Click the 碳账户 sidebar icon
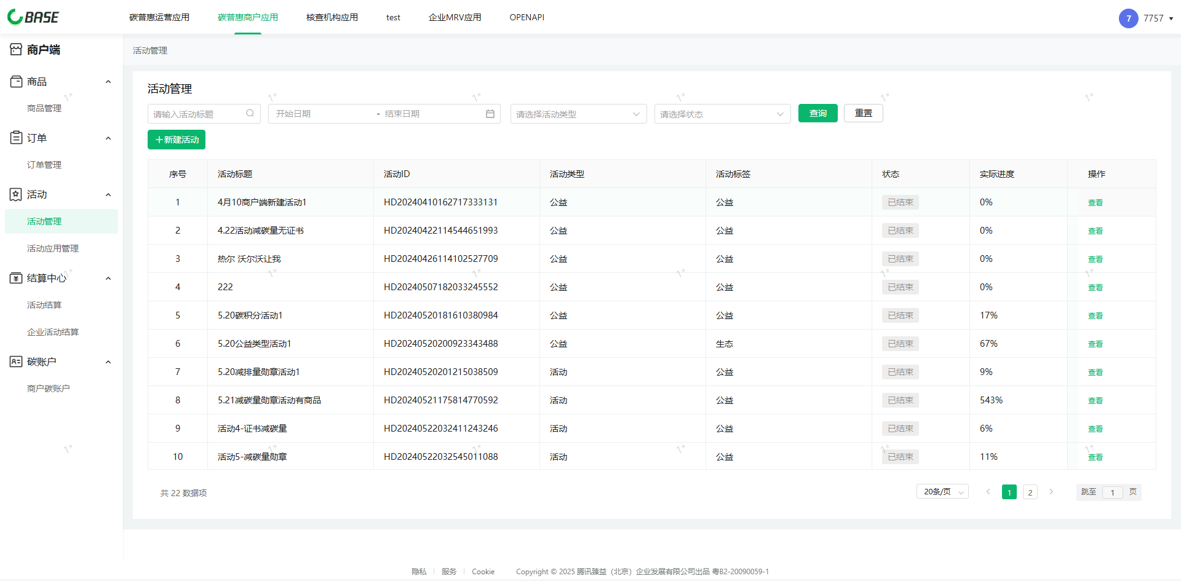This screenshot has height=581, width=1181. (x=16, y=362)
